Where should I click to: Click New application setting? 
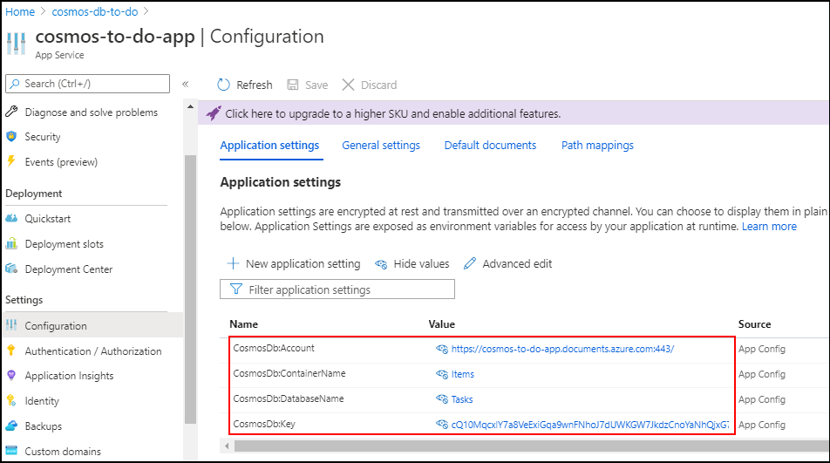click(293, 263)
